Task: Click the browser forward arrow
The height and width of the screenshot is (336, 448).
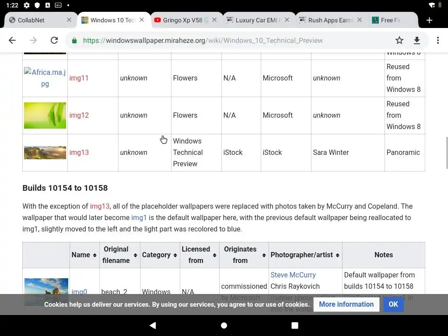Action: (x=33, y=40)
